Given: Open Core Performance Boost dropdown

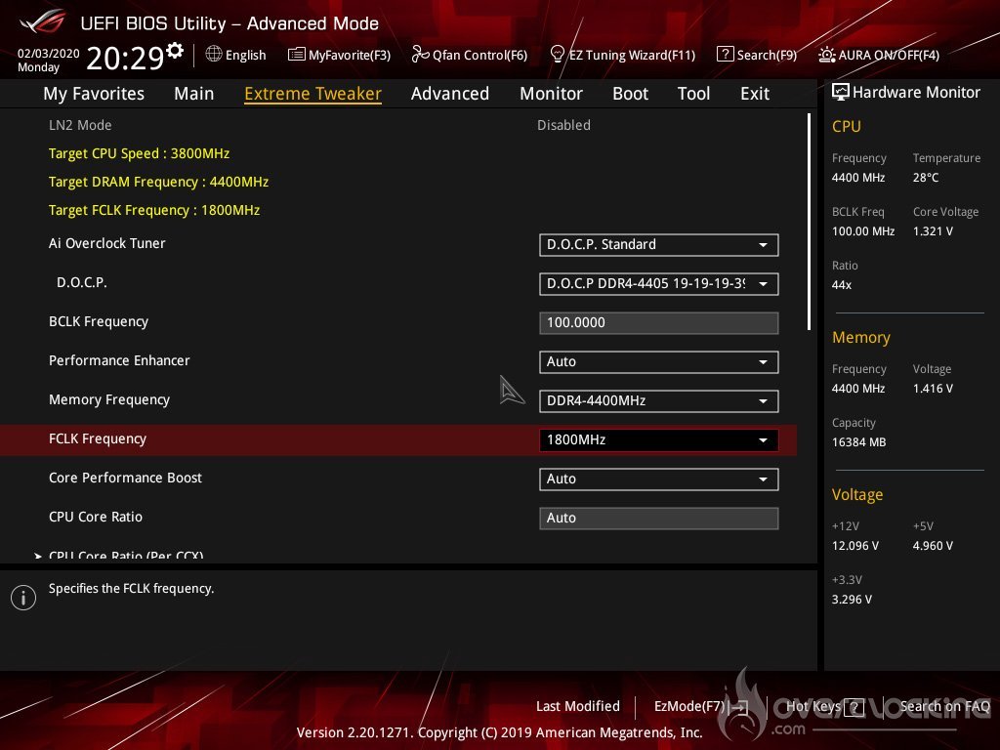Looking at the screenshot, I should 659,479.
